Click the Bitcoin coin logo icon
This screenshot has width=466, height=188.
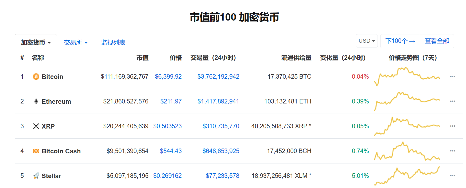pos(36,77)
